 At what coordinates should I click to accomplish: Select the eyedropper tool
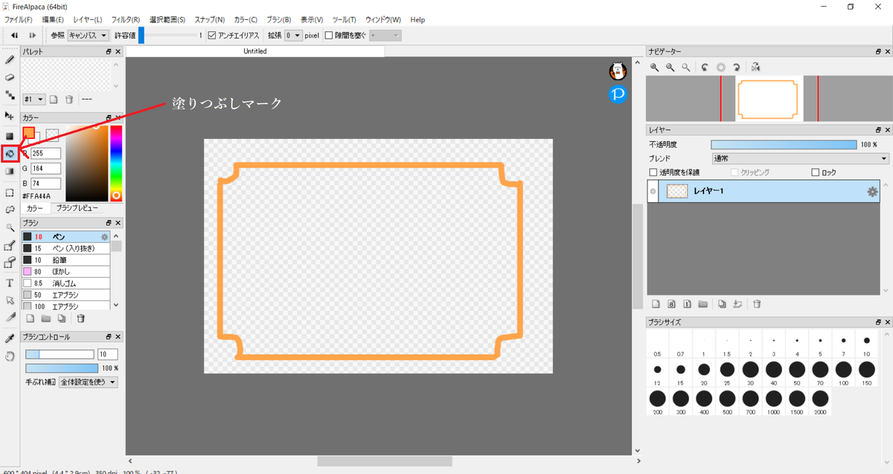[x=10, y=338]
